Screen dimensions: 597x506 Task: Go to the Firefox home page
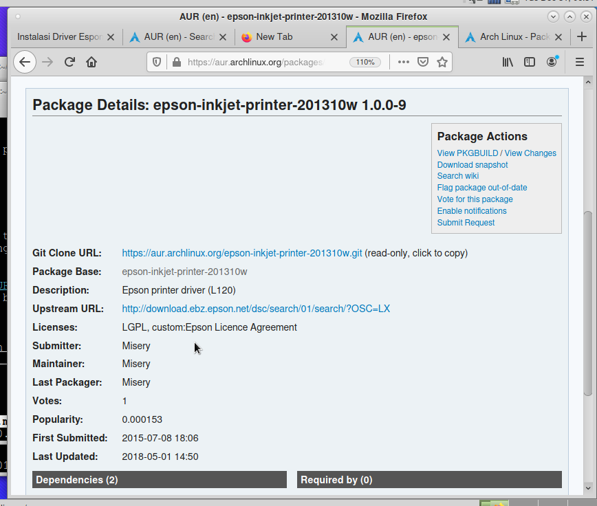pos(91,62)
